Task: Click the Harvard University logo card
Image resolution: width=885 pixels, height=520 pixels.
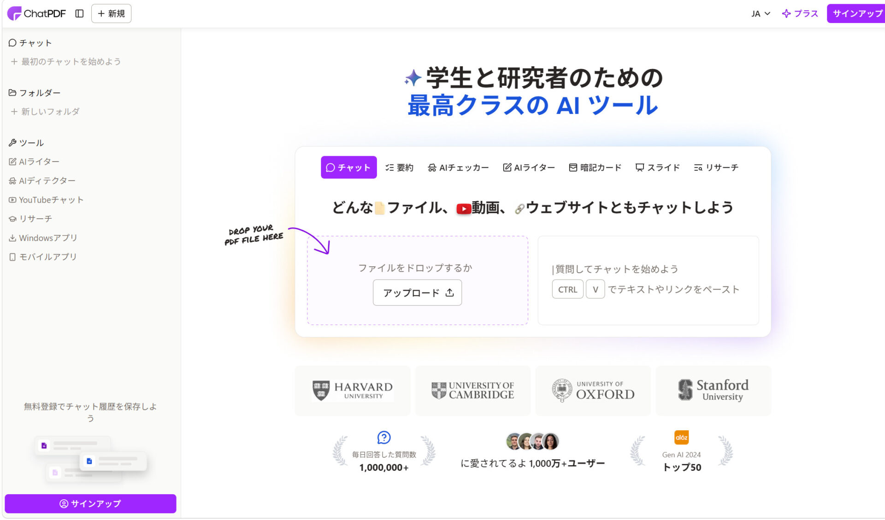Action: tap(353, 391)
